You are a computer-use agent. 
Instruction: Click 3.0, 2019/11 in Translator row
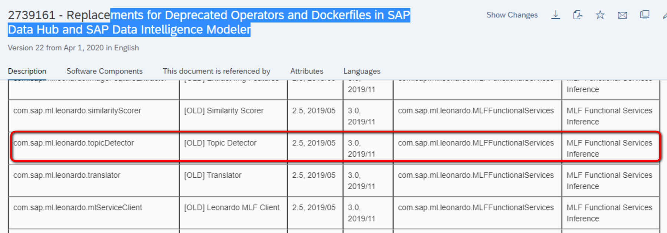tap(368, 180)
